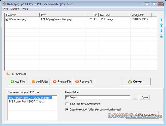Start conversion with the Convert button
Viewport: 166px width, 126px height.
136,81
